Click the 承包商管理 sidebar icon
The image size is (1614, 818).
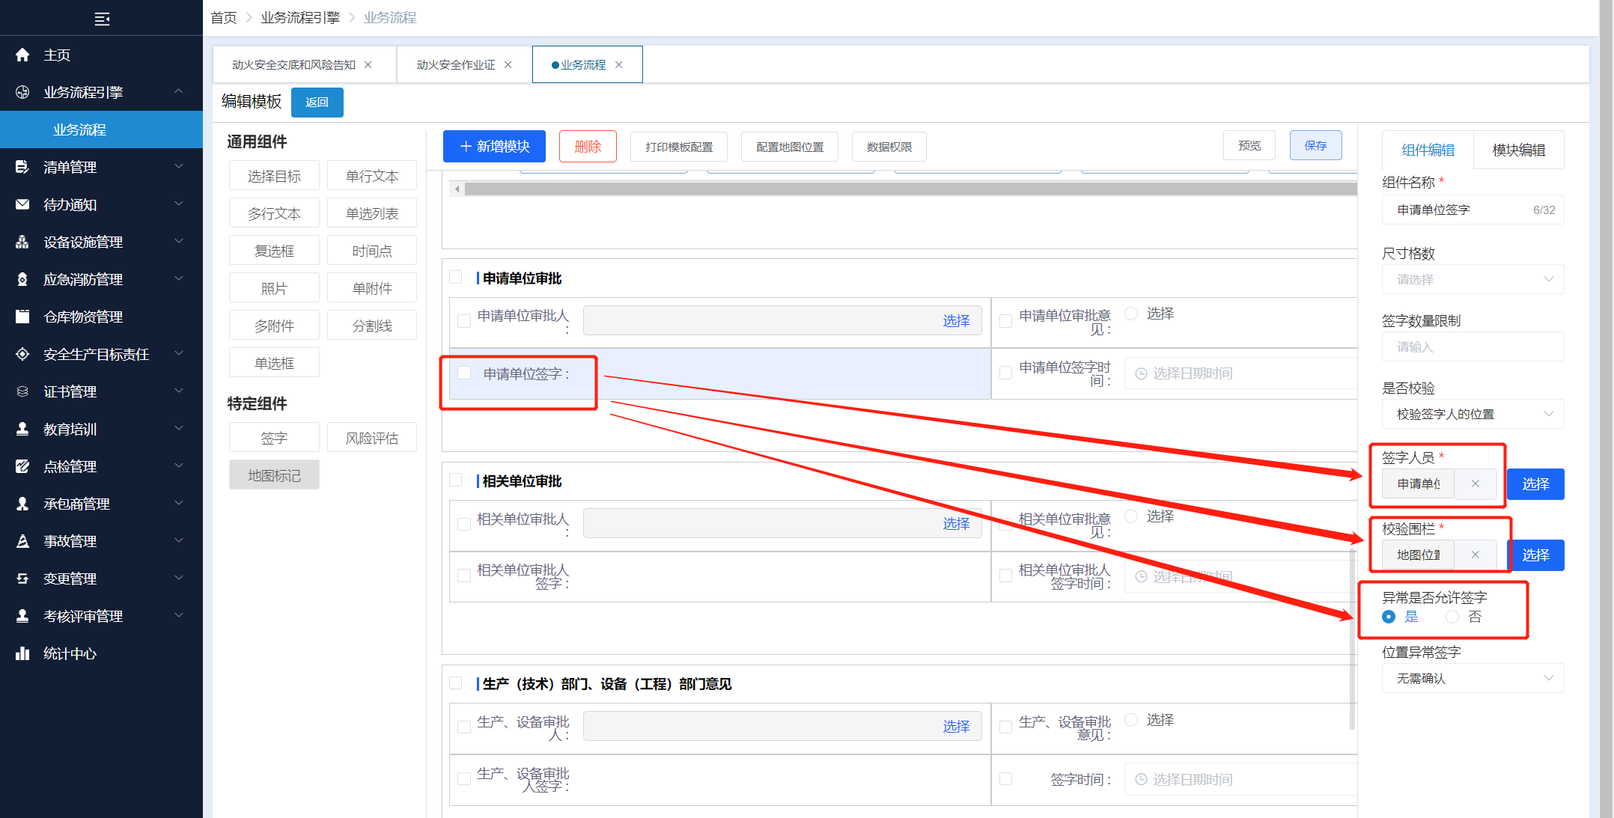point(22,504)
